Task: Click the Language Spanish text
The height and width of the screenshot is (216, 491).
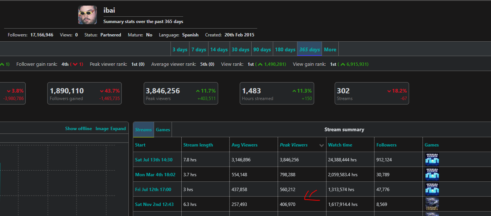Action: coord(179,35)
